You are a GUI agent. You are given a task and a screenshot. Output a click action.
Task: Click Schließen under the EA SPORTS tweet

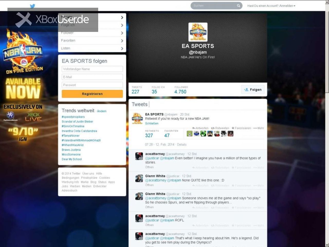[152, 123]
